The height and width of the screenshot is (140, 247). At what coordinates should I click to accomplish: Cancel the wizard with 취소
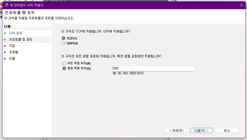tap(227, 130)
